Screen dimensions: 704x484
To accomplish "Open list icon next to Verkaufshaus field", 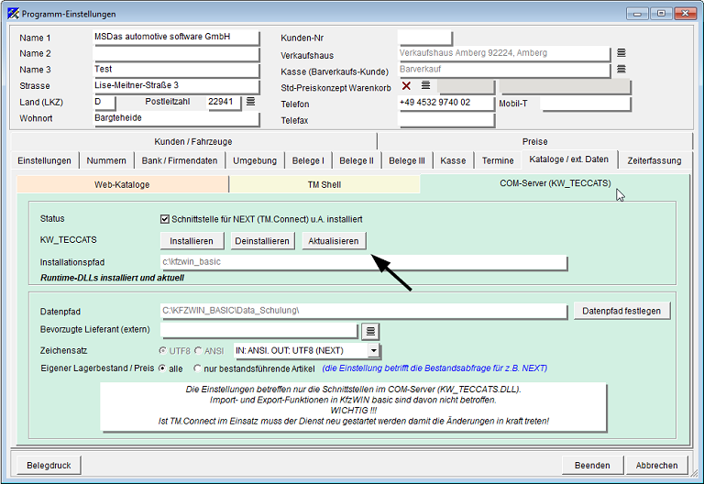I will click(621, 53).
